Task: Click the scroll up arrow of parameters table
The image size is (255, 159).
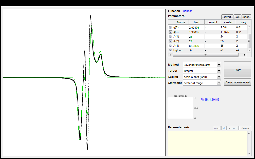Action: 249,27
